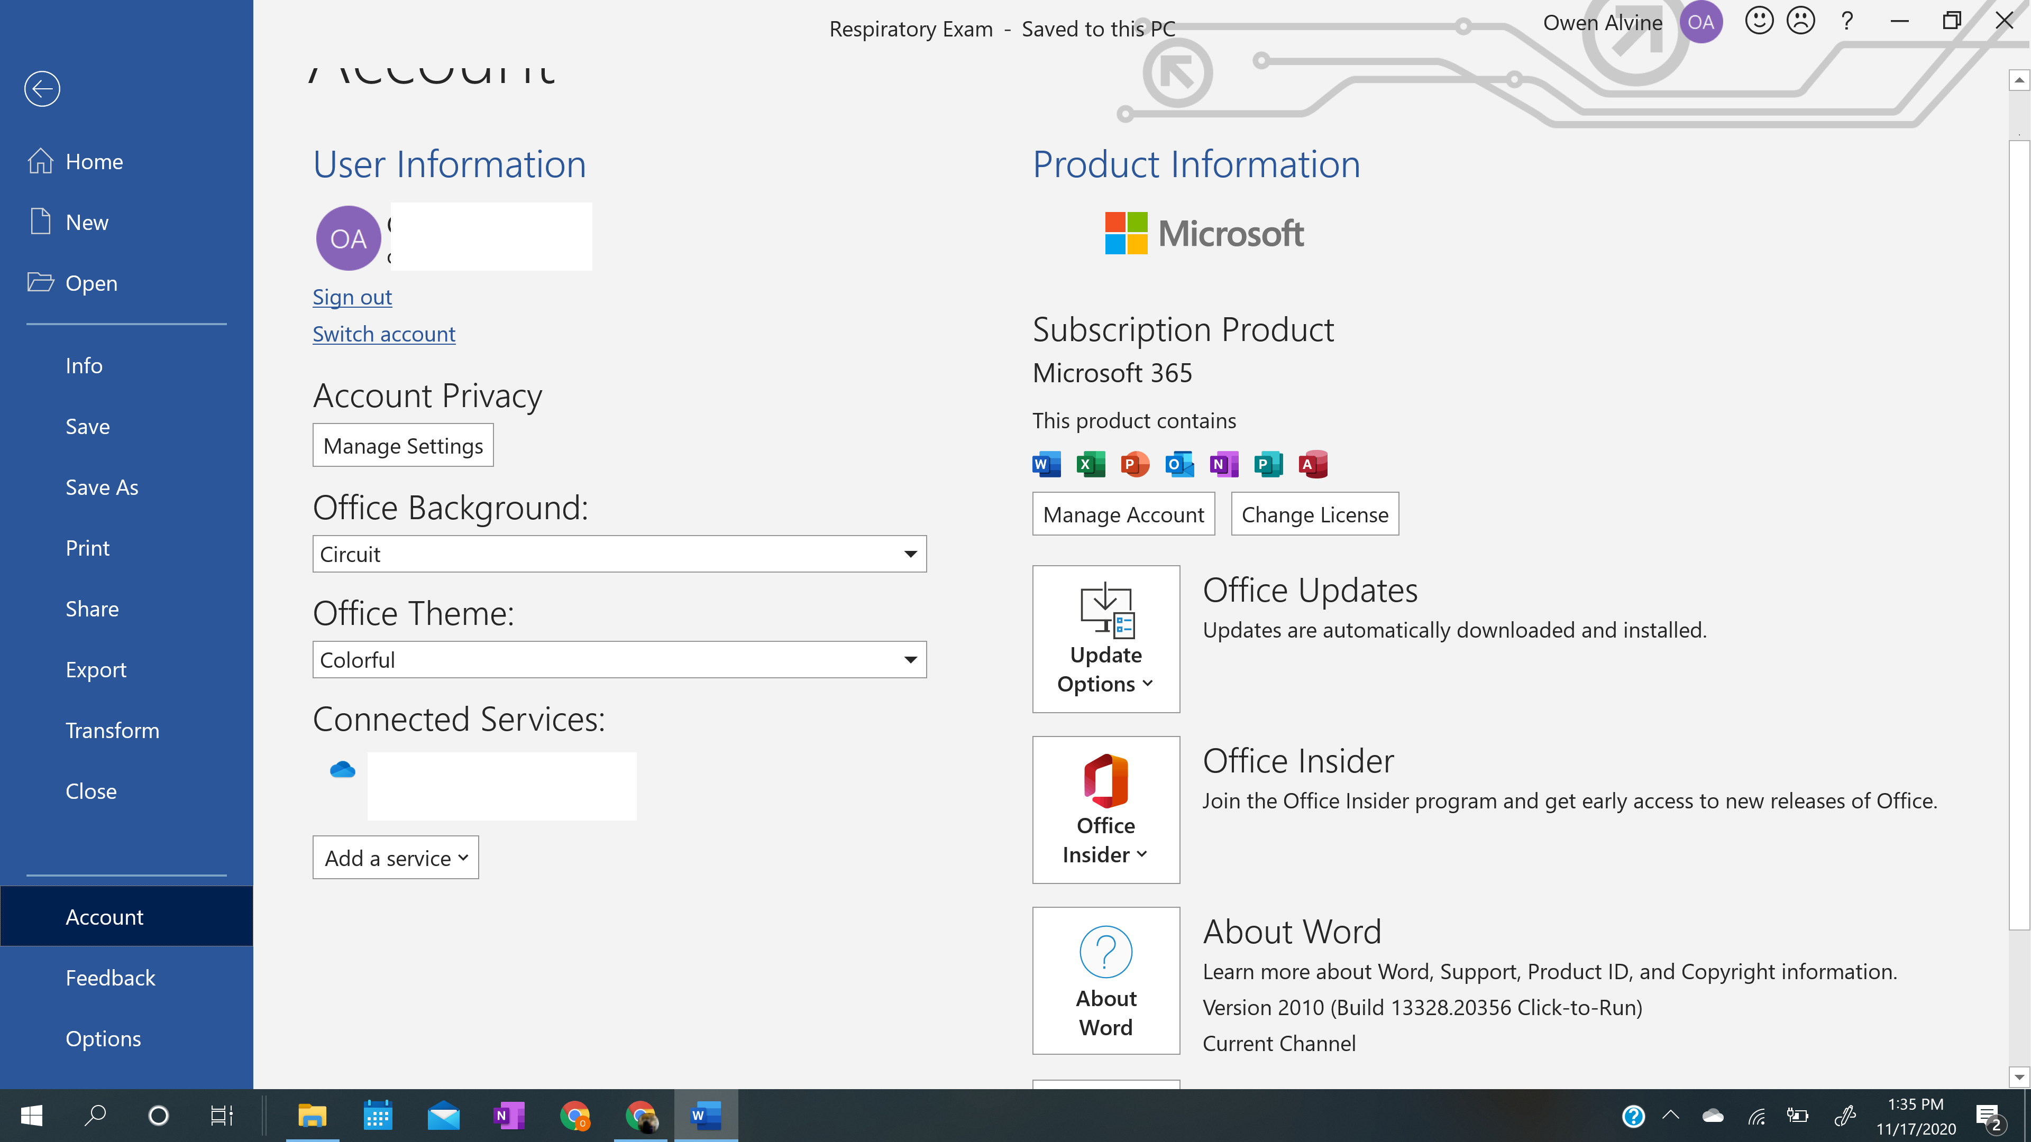This screenshot has height=1142, width=2031.
Task: Click the Change License button
Action: [x=1314, y=513]
